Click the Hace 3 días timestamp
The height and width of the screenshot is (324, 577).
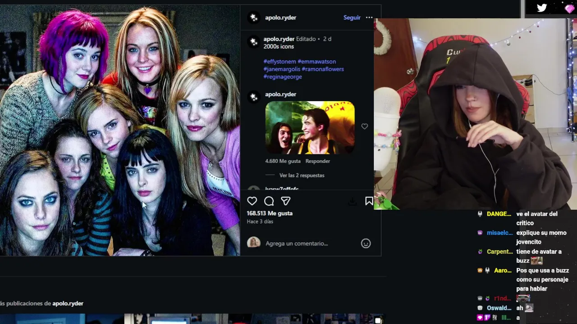pos(260,222)
